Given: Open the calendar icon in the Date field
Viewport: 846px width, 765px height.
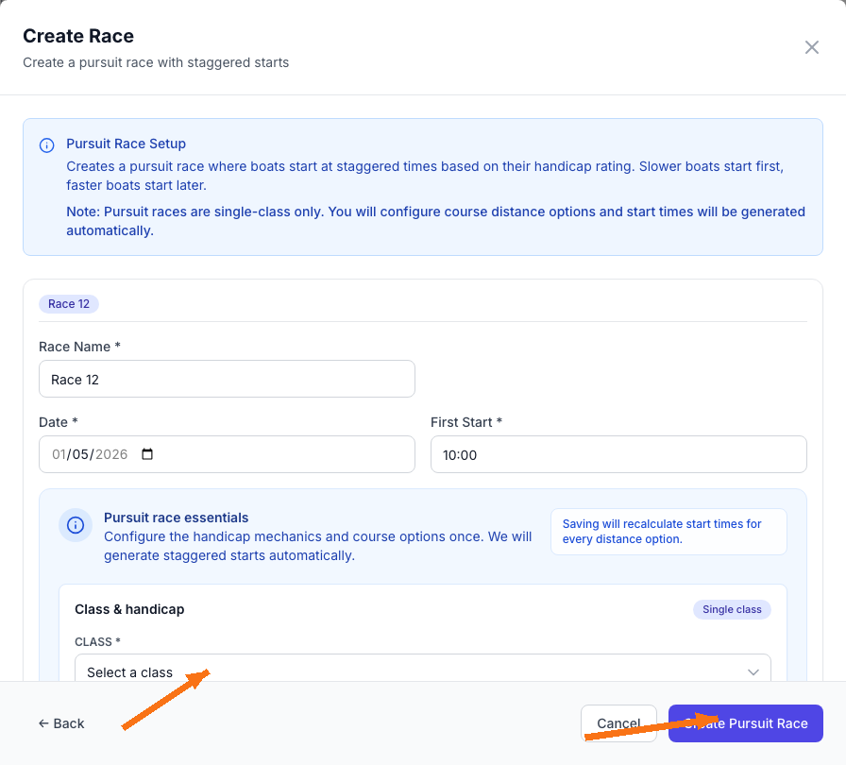Looking at the screenshot, I should (x=146, y=454).
